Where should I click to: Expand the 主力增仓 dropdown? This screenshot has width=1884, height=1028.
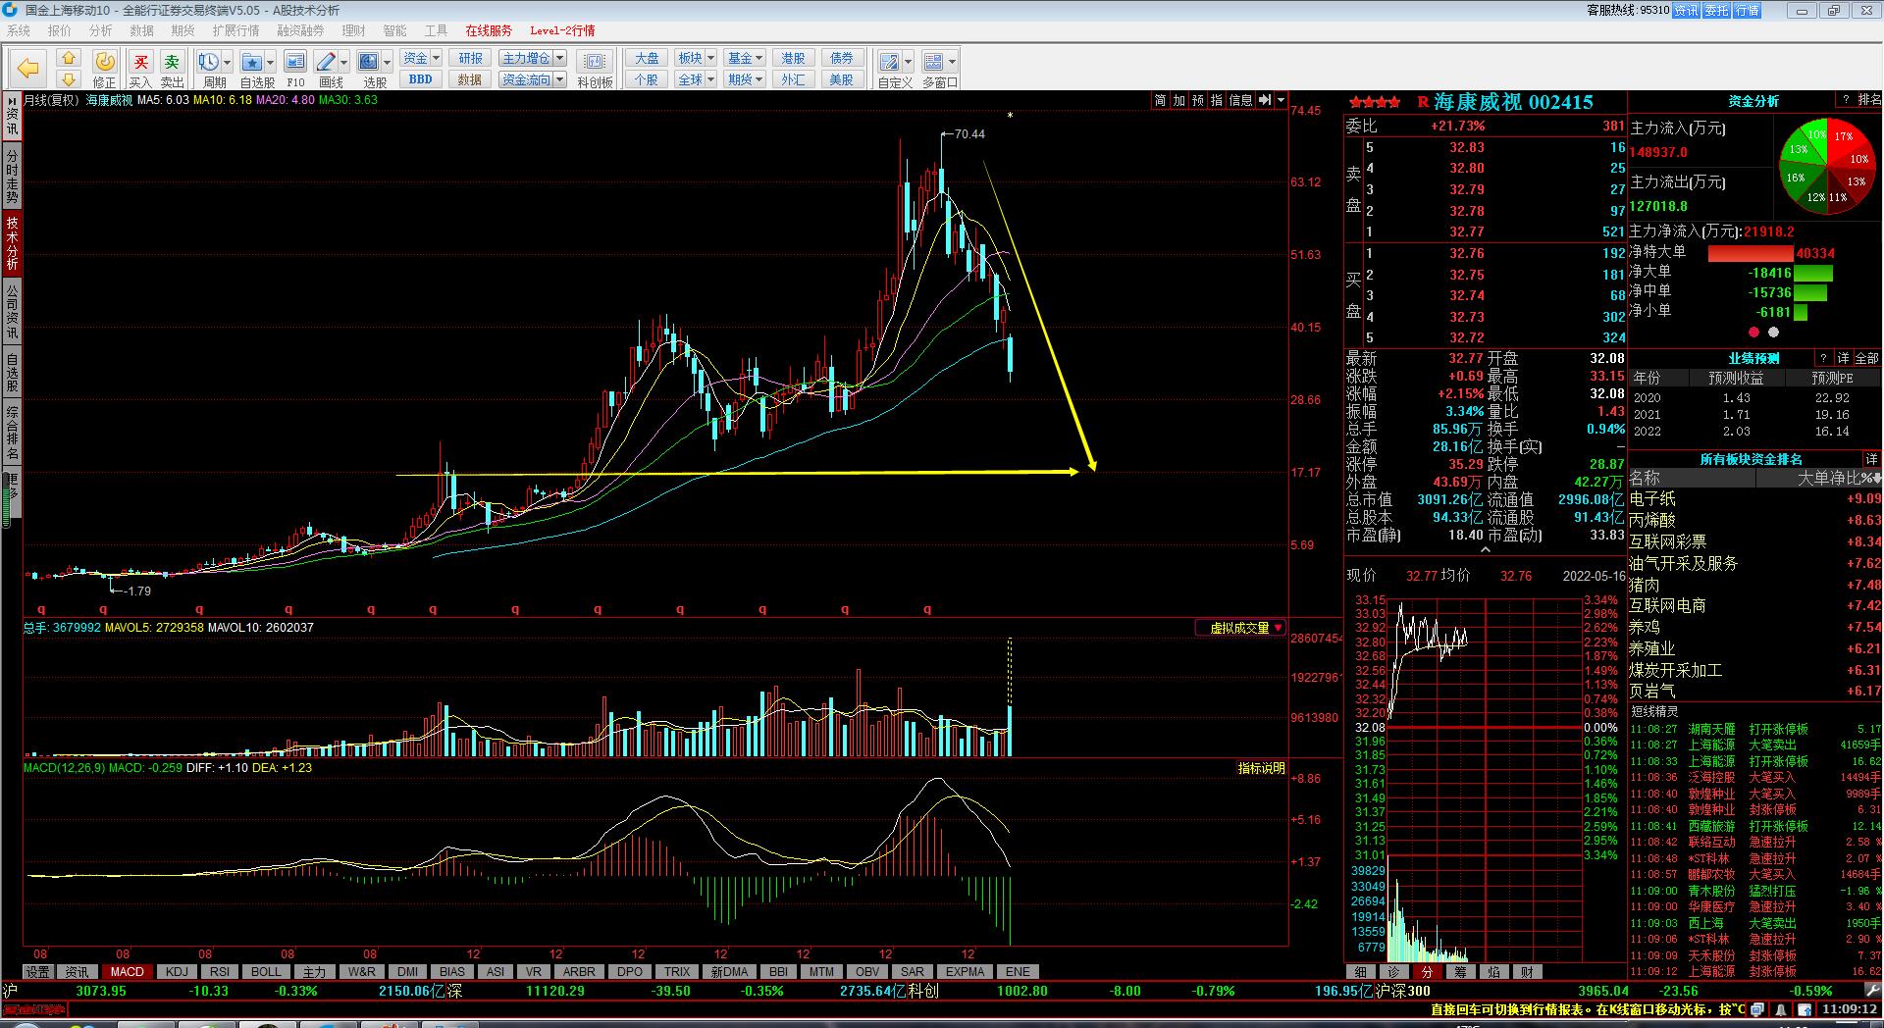pyautogui.click(x=560, y=58)
